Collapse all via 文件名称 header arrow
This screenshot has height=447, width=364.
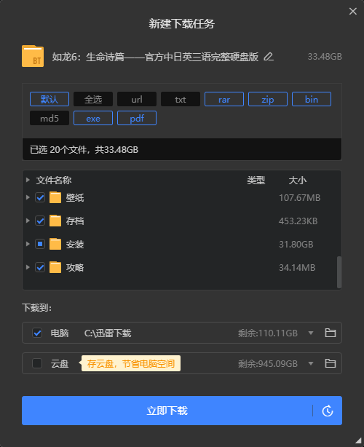pos(28,180)
